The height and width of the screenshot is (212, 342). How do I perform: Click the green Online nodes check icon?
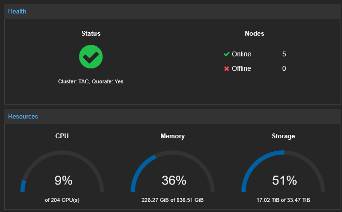[x=226, y=54]
